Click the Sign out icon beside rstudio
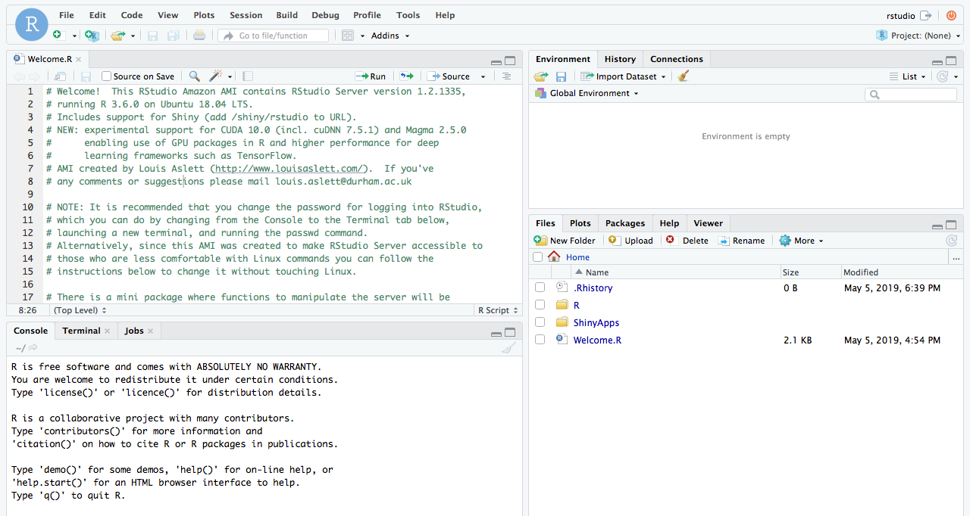Screen dimensions: 970x516 [926, 15]
